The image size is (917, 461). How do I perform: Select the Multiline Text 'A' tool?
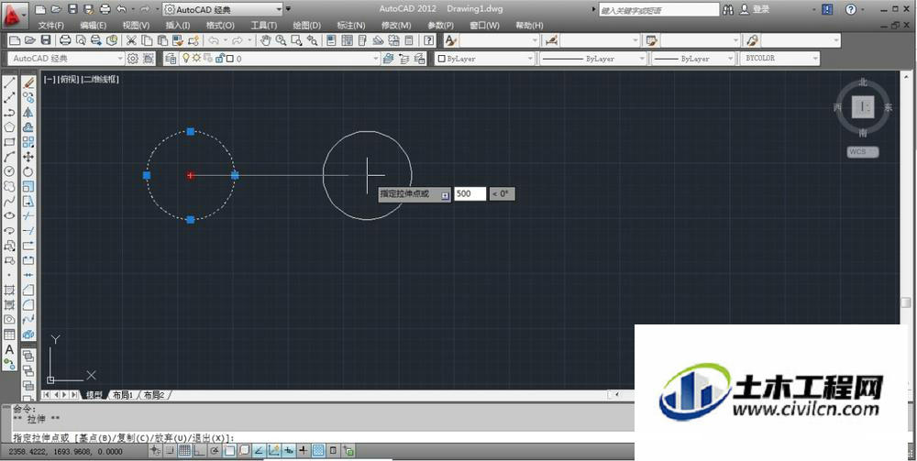(x=9, y=349)
